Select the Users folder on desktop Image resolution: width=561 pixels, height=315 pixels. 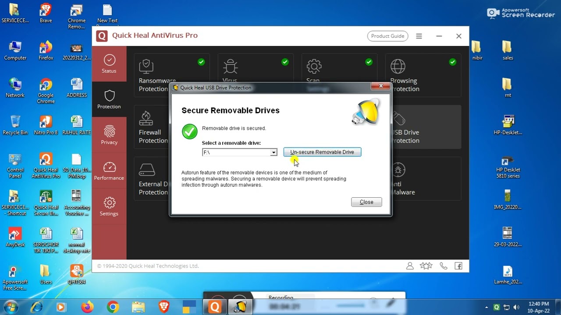46,274
